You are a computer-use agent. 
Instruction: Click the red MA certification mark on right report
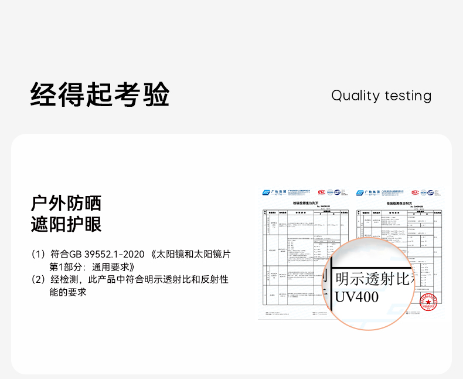(415, 192)
